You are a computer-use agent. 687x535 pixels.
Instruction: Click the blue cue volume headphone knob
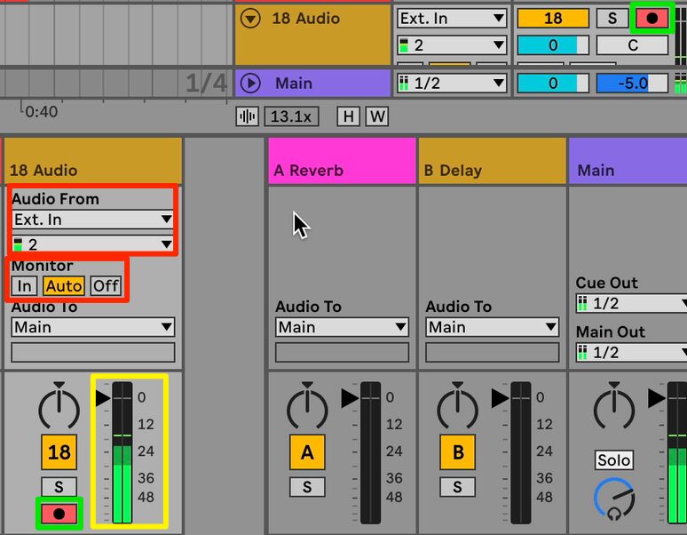(x=614, y=499)
